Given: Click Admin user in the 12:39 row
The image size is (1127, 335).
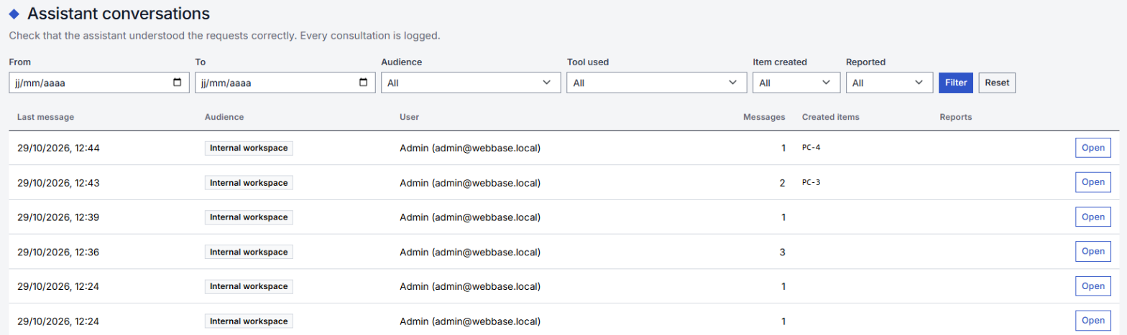Looking at the screenshot, I should 470,217.
